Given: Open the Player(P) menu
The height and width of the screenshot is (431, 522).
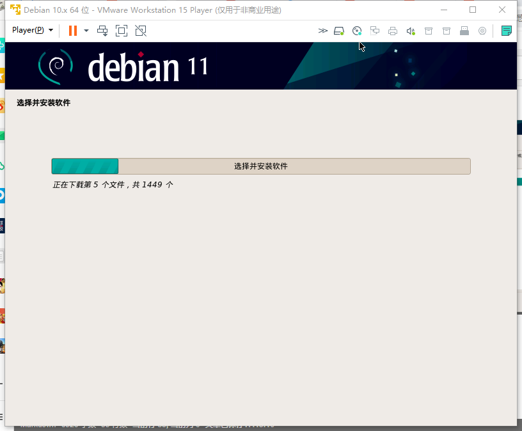Looking at the screenshot, I should [x=33, y=30].
